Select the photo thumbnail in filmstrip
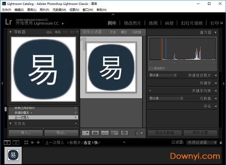Image resolution: width=226 pixels, height=165 pixels. coord(13,155)
